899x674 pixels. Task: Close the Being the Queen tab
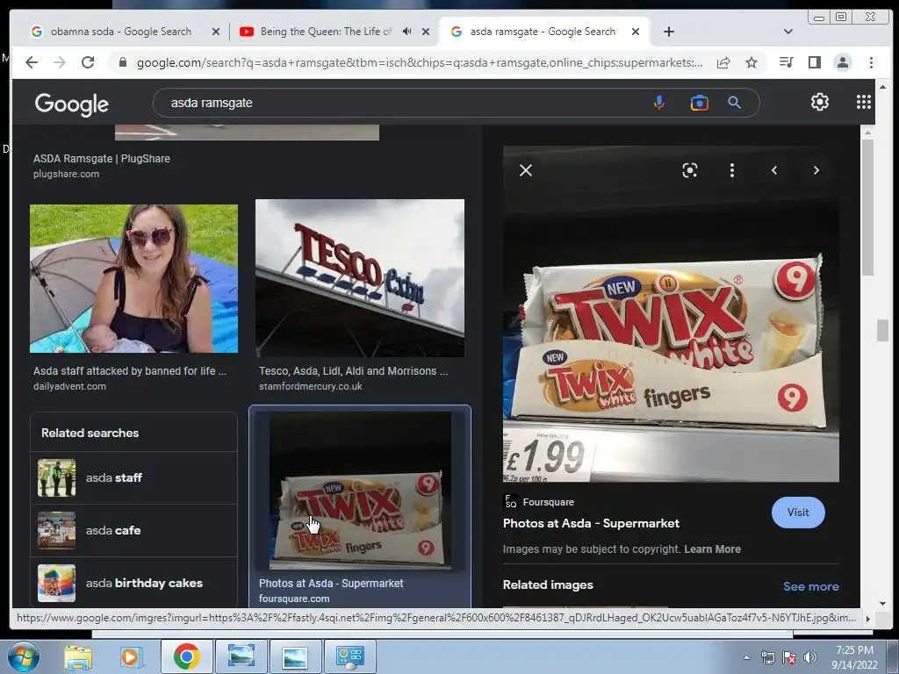tap(426, 32)
